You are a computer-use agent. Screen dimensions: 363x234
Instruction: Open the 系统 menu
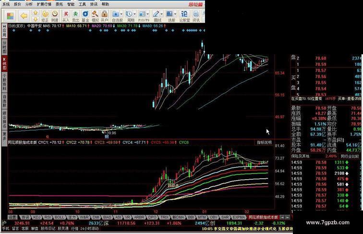(6, 4)
